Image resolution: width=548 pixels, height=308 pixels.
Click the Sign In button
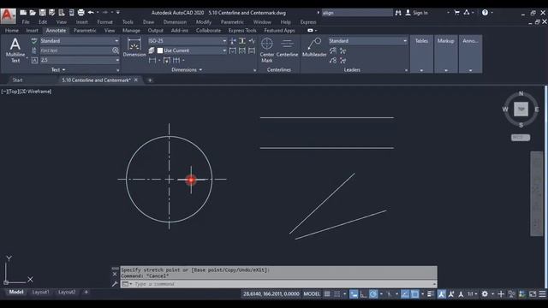(x=417, y=13)
